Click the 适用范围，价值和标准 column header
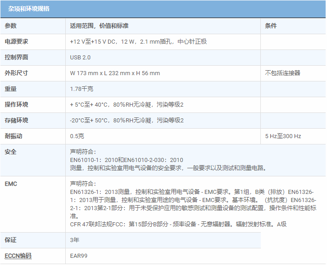 [x=99, y=26]
